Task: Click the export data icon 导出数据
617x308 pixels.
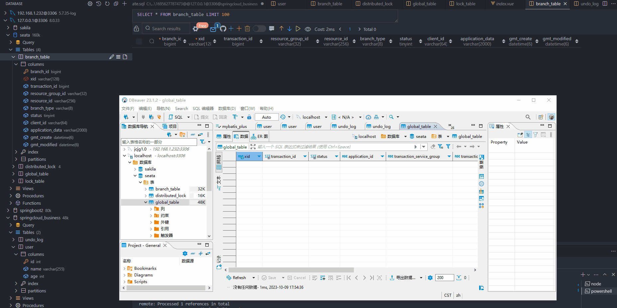Action: 392,278
